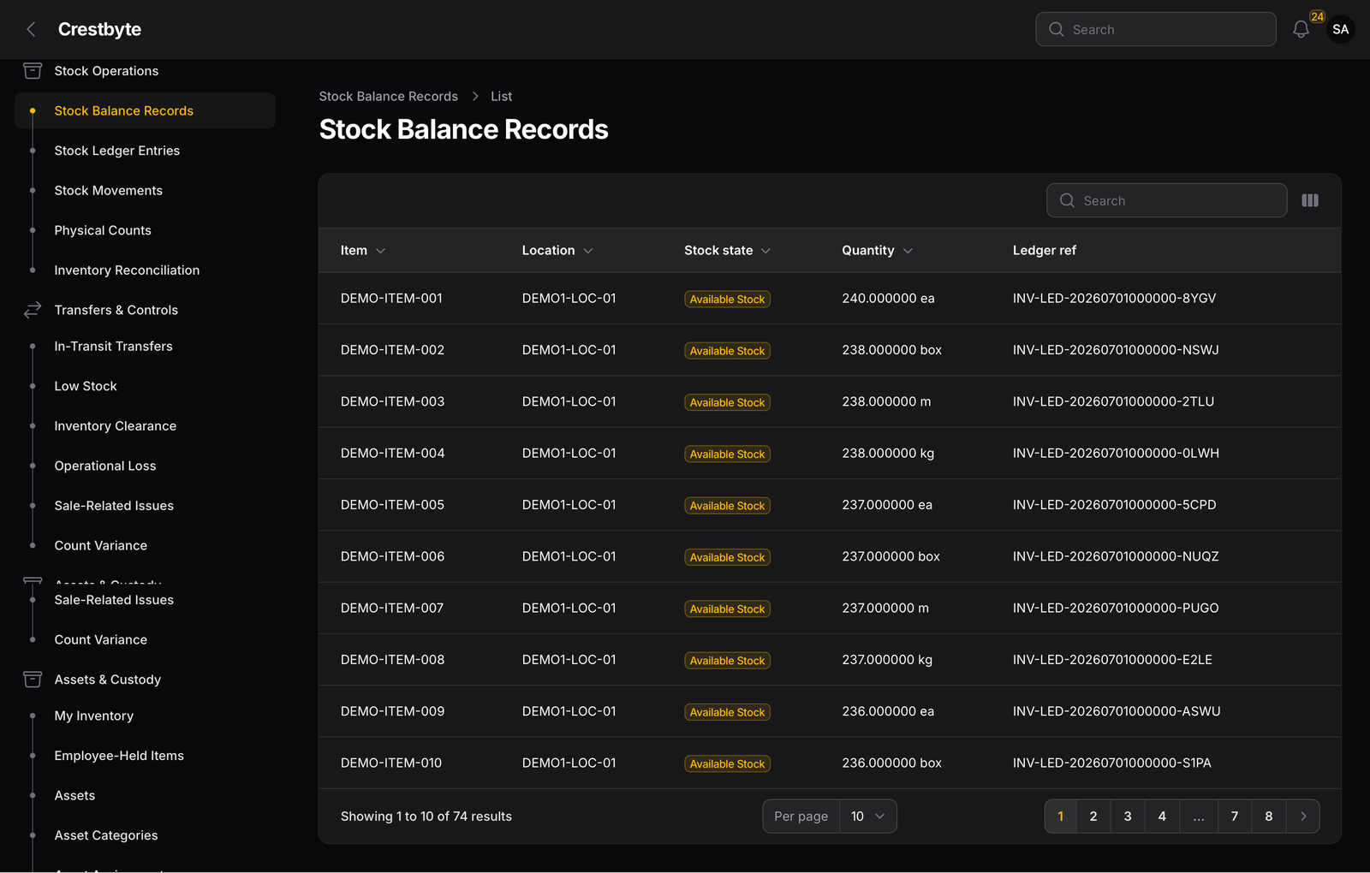Viewport: 1370px width, 873px height.
Task: Collapse the Stock Operations group
Action: point(106,71)
